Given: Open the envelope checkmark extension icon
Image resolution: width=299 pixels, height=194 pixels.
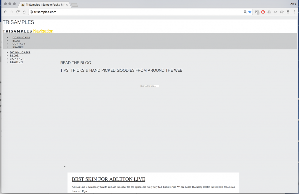Looking at the screenshot, I should pyautogui.click(x=282, y=12).
